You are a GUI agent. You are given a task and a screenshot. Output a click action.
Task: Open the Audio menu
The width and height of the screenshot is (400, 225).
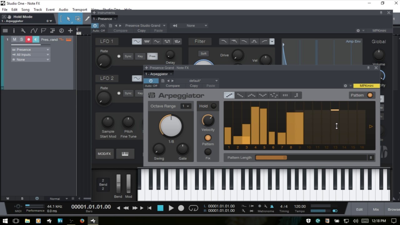pyautogui.click(x=63, y=10)
